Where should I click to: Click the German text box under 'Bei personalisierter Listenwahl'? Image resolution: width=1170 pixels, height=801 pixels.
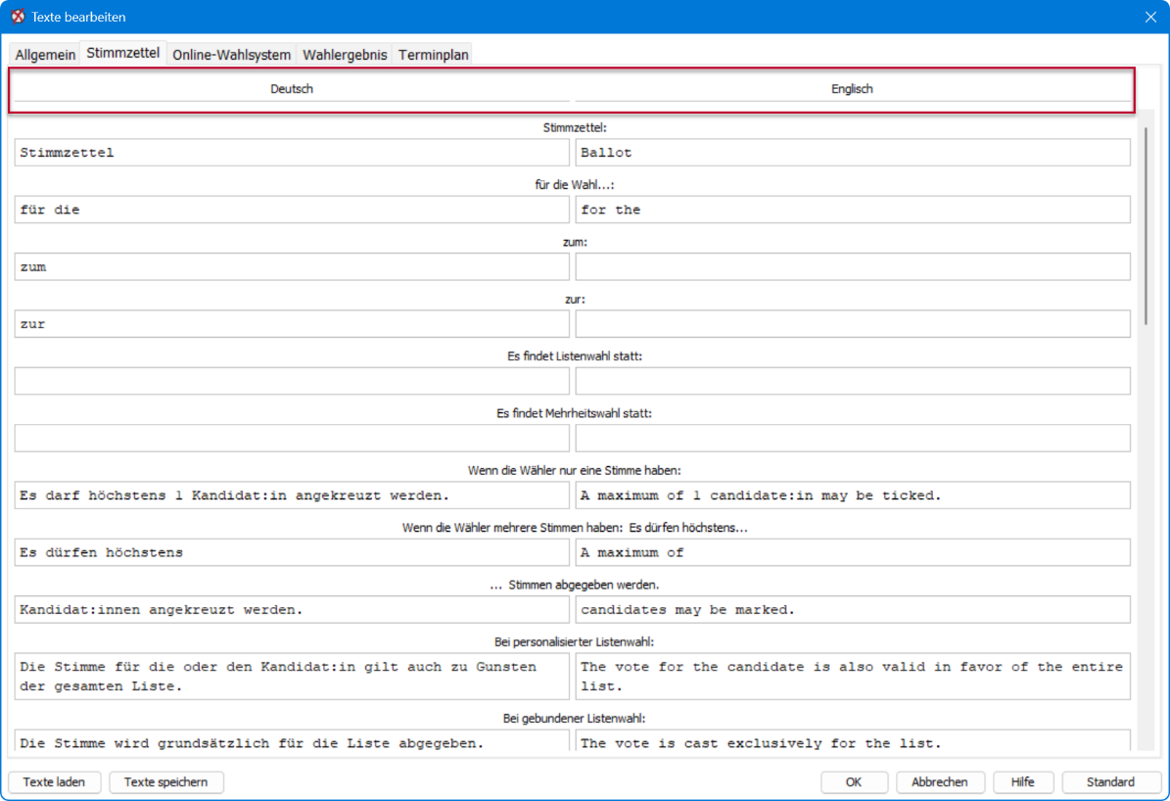pos(292,677)
